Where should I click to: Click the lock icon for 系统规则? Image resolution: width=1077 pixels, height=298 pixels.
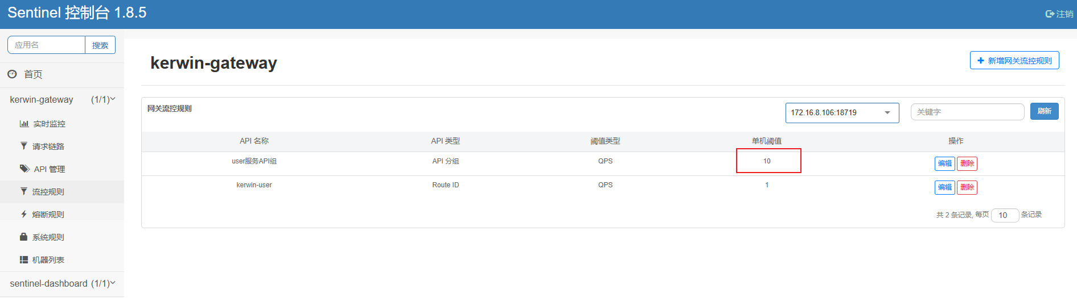[23, 237]
